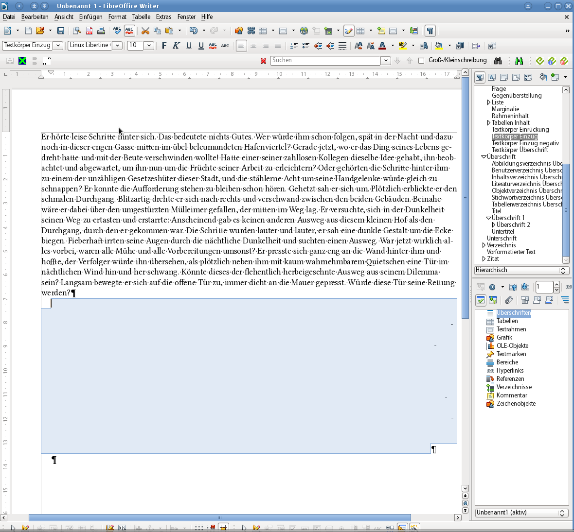
Task: Click the highlight color yellow swatch
Action: coord(402,46)
